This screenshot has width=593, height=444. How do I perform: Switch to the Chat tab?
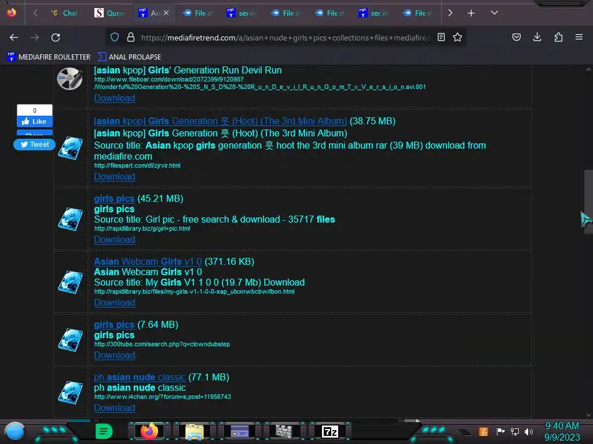click(65, 13)
